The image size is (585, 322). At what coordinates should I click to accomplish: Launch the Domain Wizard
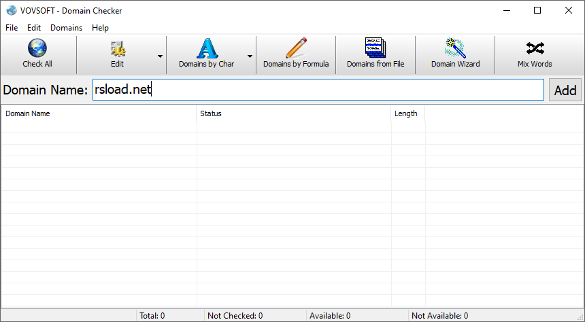pyautogui.click(x=455, y=55)
